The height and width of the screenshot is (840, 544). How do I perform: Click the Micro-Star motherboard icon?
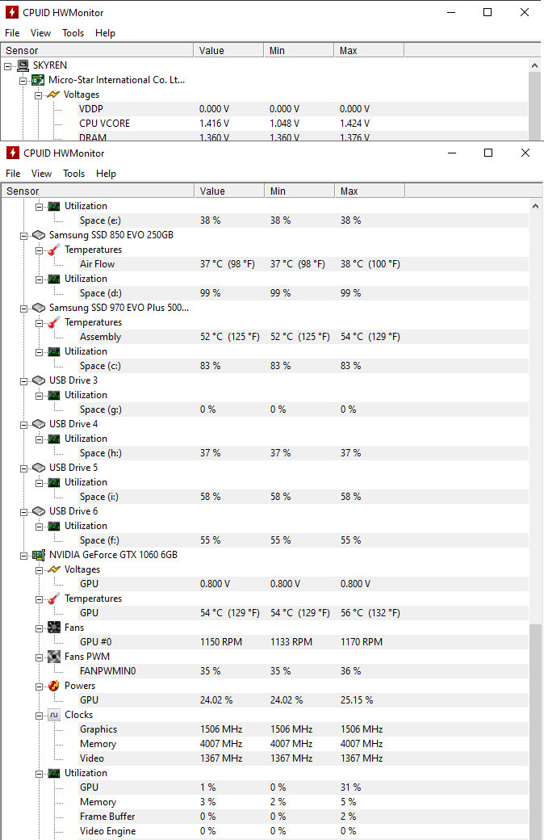pyautogui.click(x=38, y=80)
